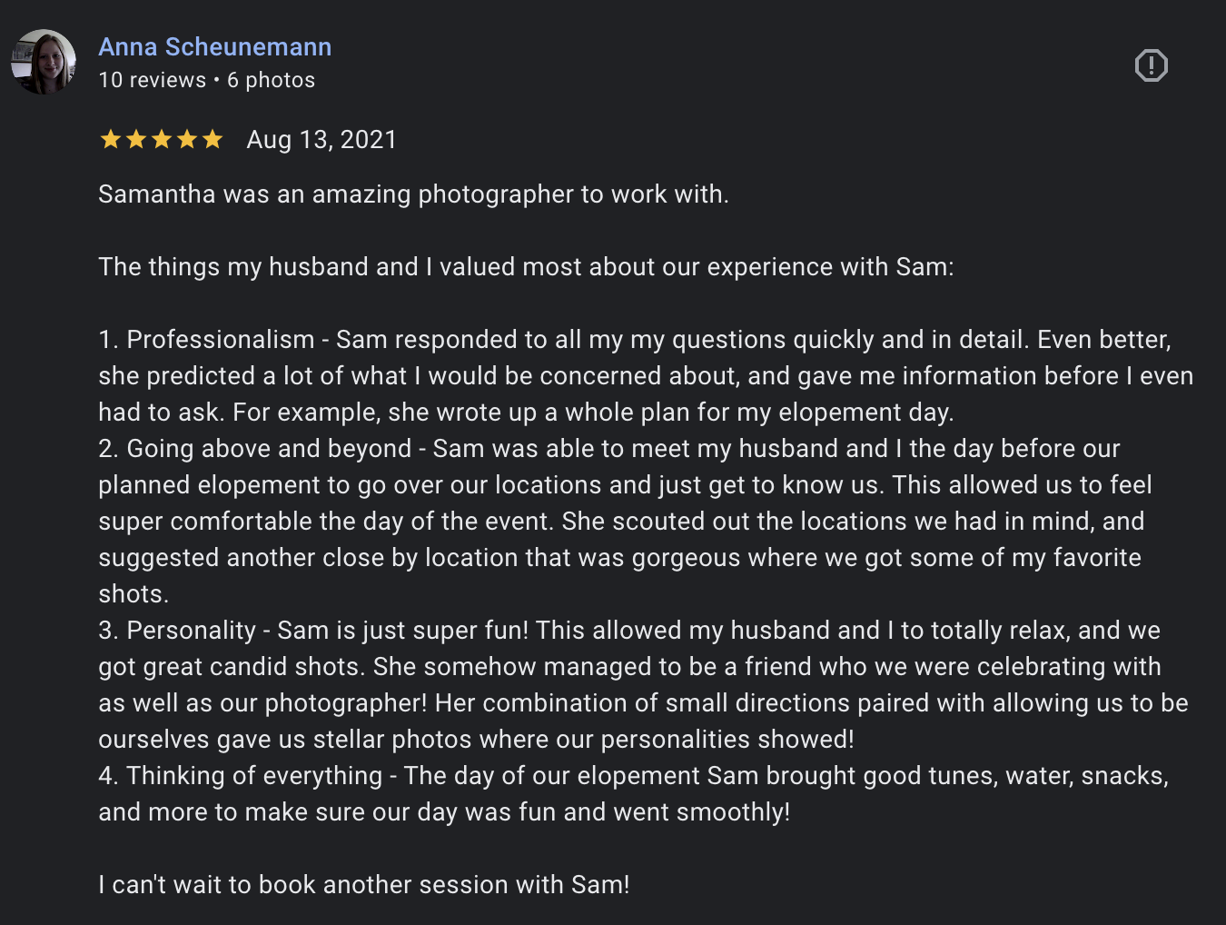Viewport: 1226px width, 925px height.
Task: Click the "3. Personality" heading text
Action: click(178, 631)
